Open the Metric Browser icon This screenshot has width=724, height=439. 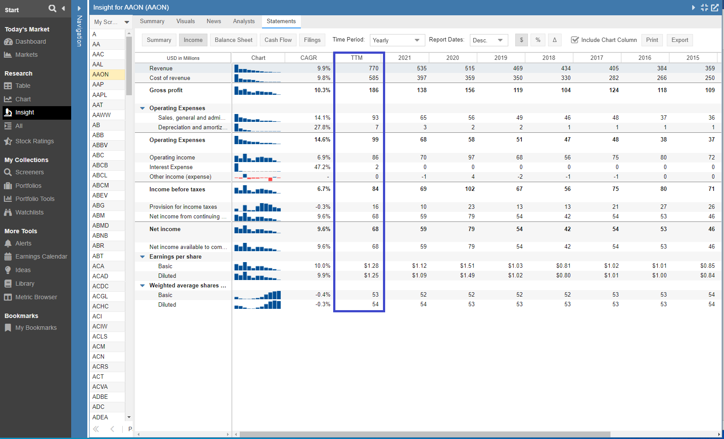8,297
